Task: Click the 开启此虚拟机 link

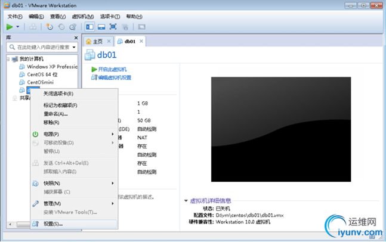Action: 112,69
